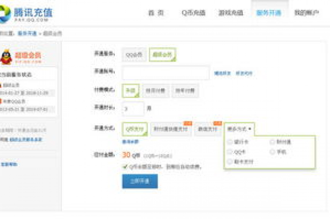Select 微信支付 payment method
330x219 pixels.
point(208,129)
